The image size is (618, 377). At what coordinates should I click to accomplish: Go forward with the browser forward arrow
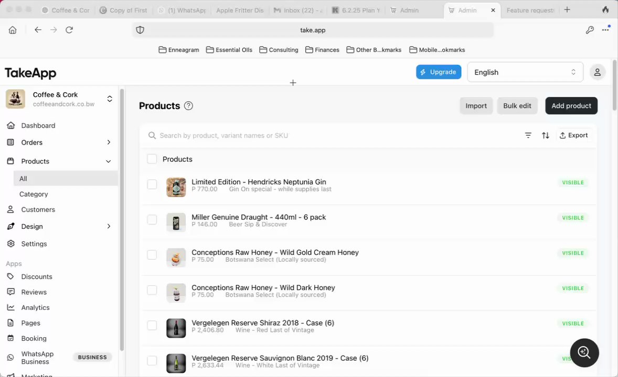pos(54,30)
